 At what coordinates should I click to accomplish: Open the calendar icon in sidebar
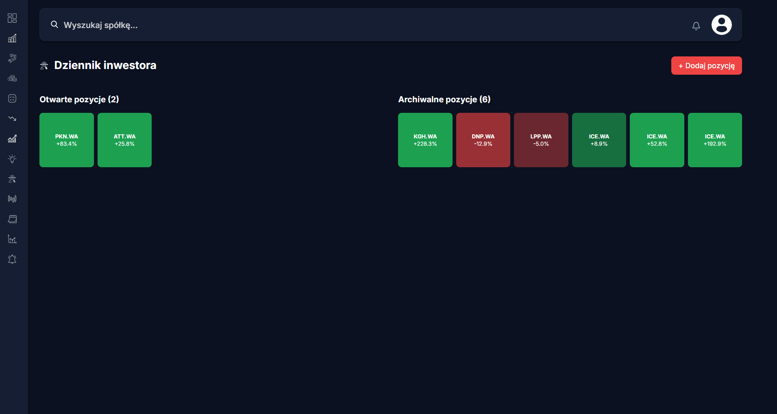pyautogui.click(x=12, y=219)
